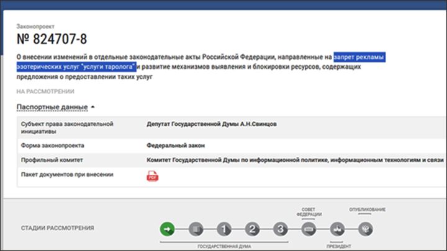Click the НА РАССМОТРЕНИИ status label
The width and height of the screenshot is (447, 251).
(45, 90)
